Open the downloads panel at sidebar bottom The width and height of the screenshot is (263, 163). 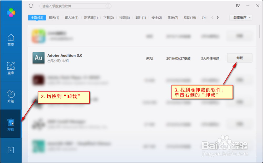pyautogui.click(x=11, y=150)
